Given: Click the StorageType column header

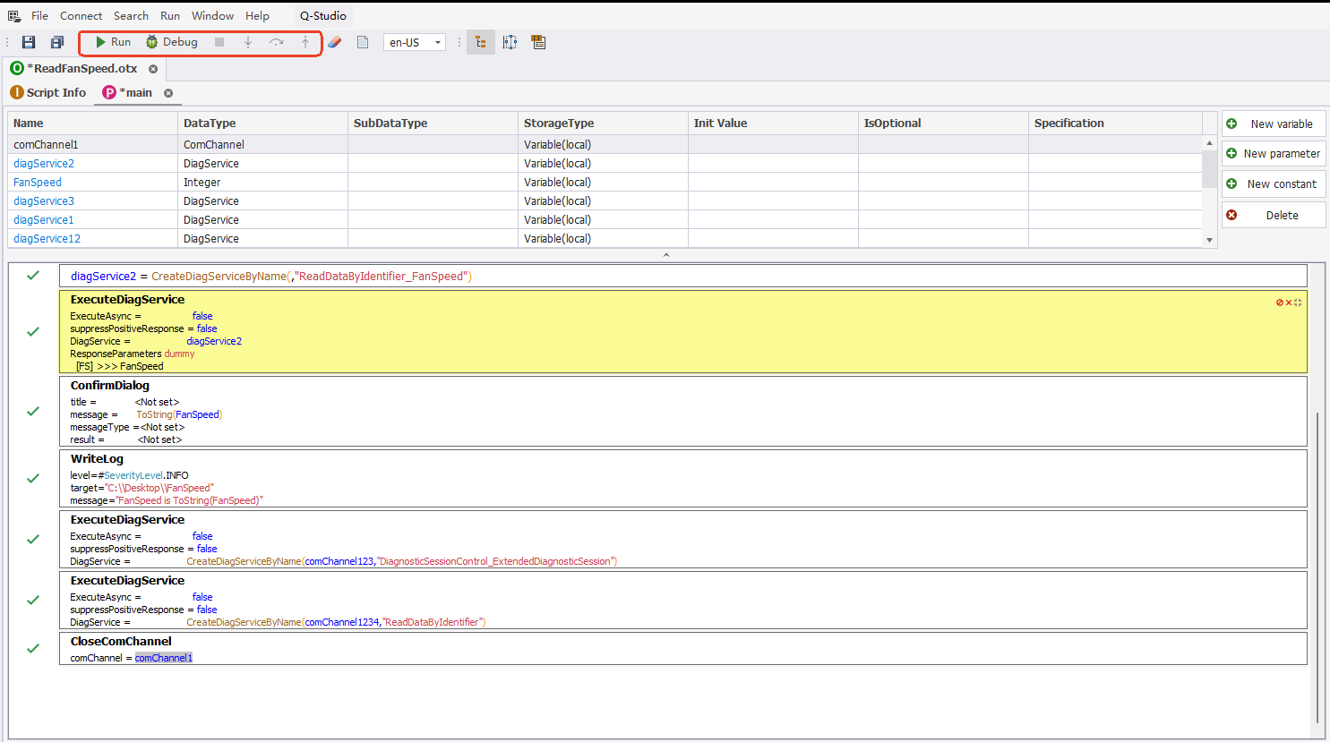Looking at the screenshot, I should [603, 123].
